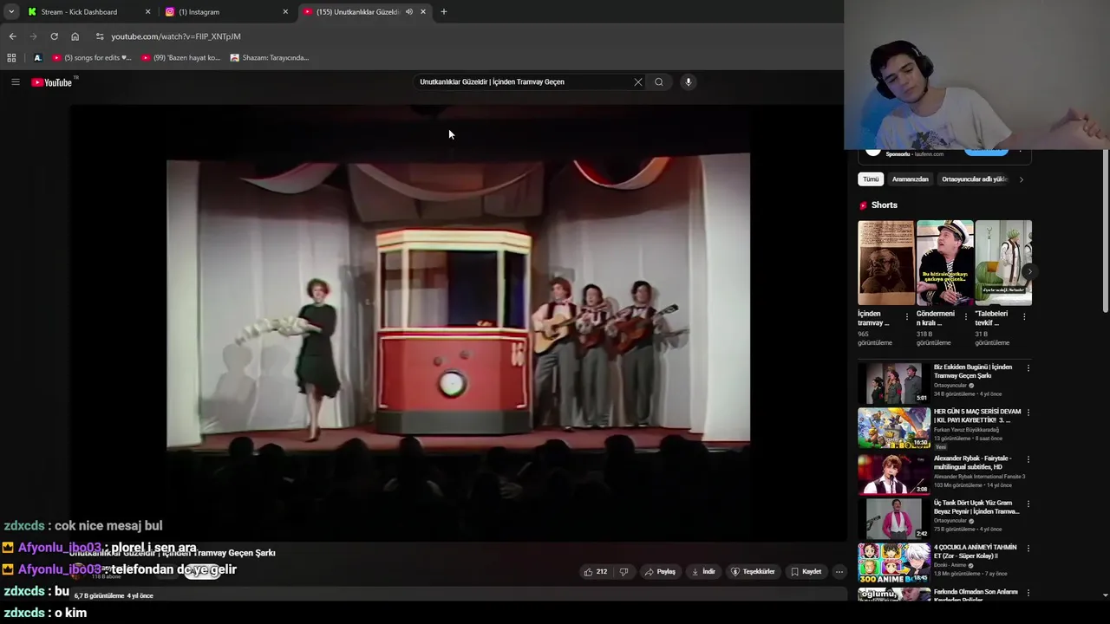
Task: Open options menu for 'Üç Tank Dört Uçak' video
Action: click(1028, 504)
